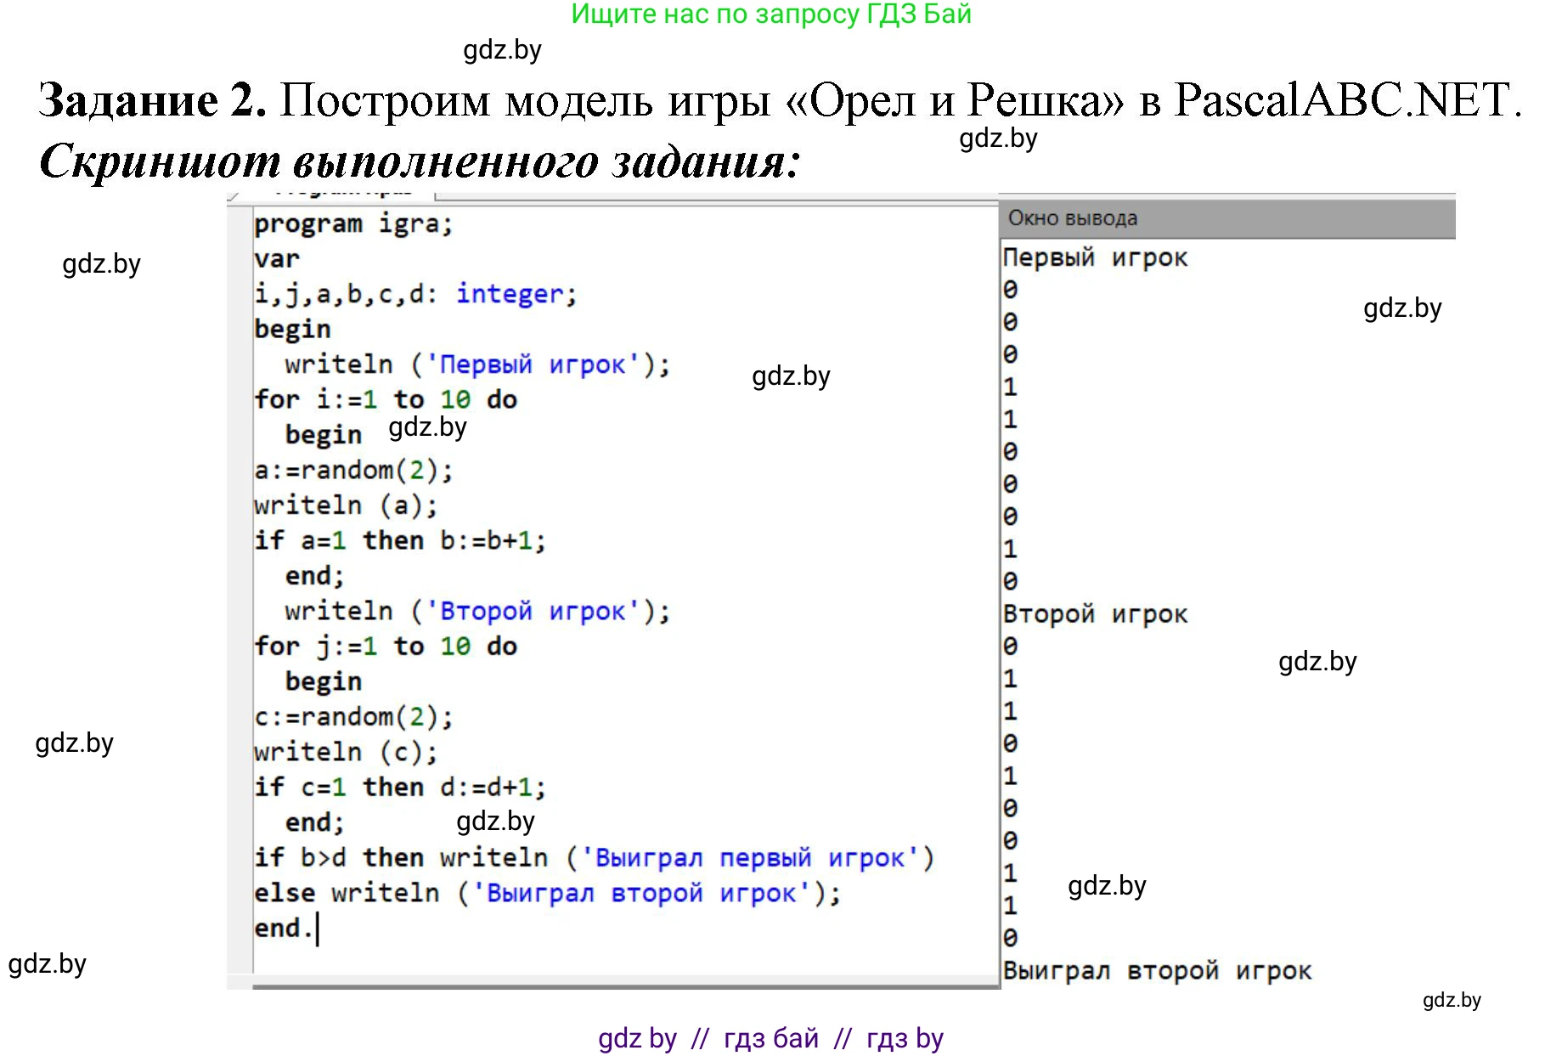Click the editor's horizontal scrollbar at bottom
Image resolution: width=1545 pixels, height=1056 pixels.
pos(626,986)
